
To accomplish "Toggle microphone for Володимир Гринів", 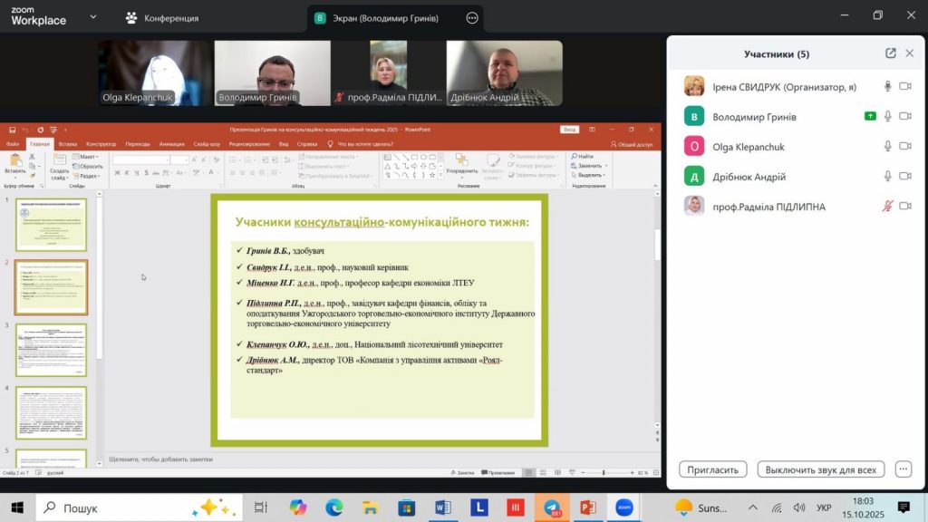I will pyautogui.click(x=888, y=116).
